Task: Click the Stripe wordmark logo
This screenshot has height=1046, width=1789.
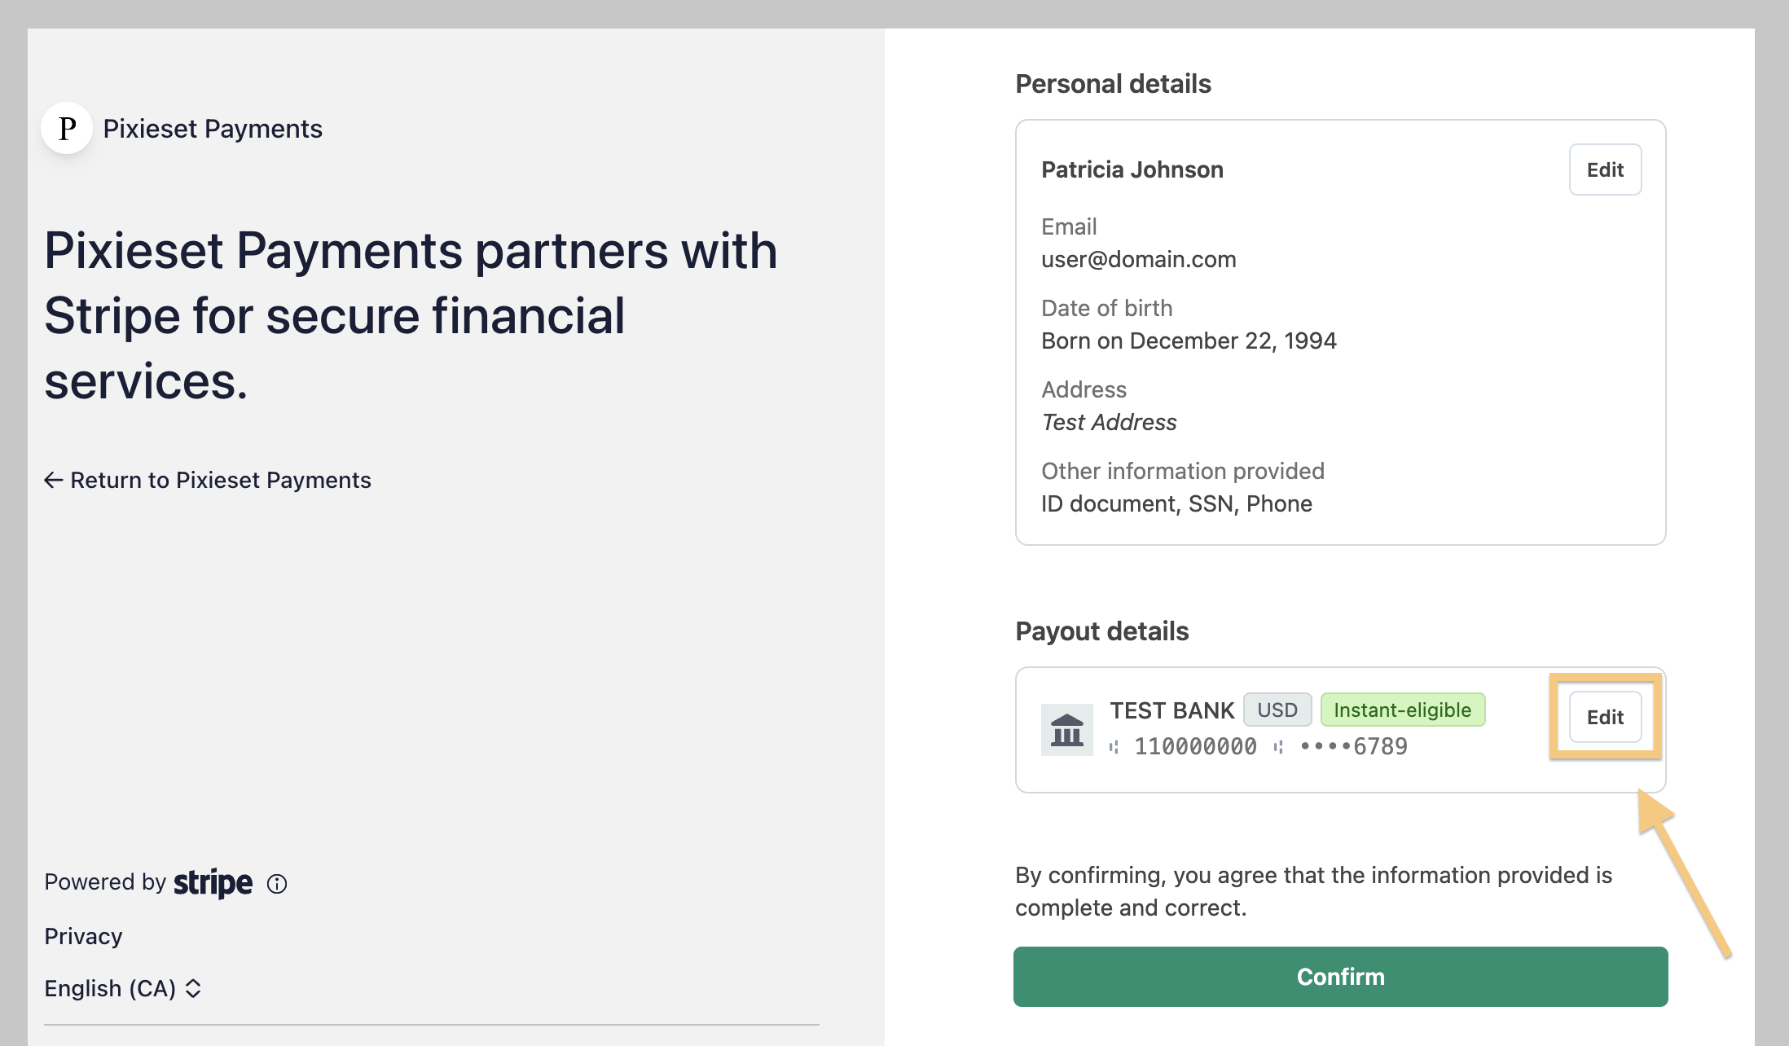Action: (x=213, y=883)
